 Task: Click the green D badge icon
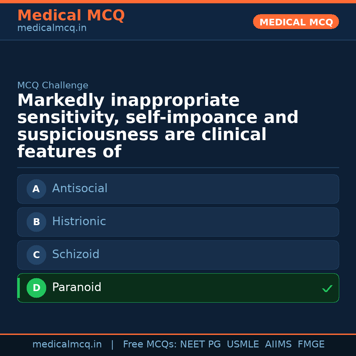tap(36, 288)
